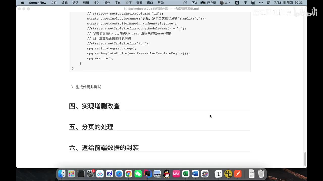Open the document stack in the Dock

pos(252,174)
